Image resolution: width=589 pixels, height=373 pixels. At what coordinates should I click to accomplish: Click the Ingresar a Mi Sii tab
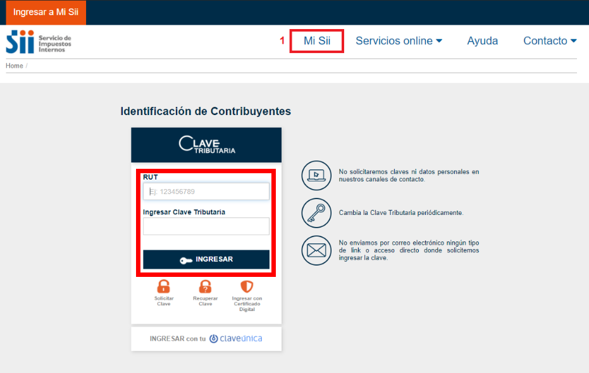click(x=46, y=12)
